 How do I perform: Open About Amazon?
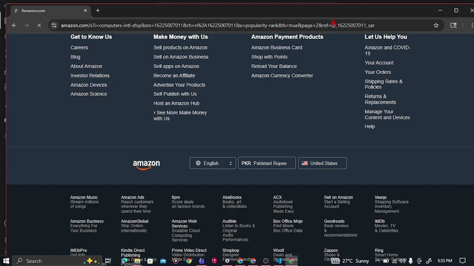(x=86, y=66)
